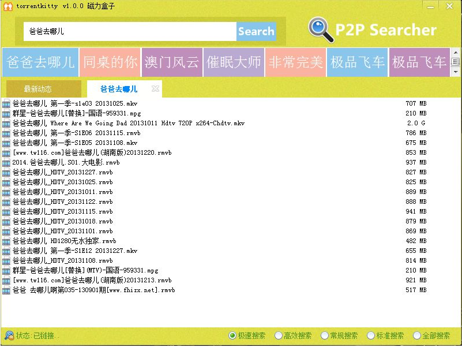Click the 非常完美 hot keyword tile

point(295,62)
